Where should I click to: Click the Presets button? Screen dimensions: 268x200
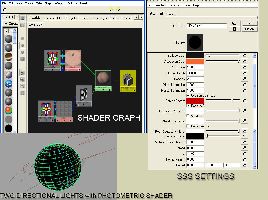[x=250, y=29]
